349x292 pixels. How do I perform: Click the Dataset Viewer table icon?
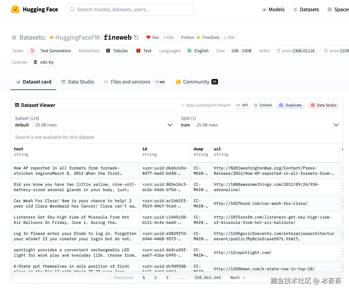[x=17, y=105]
